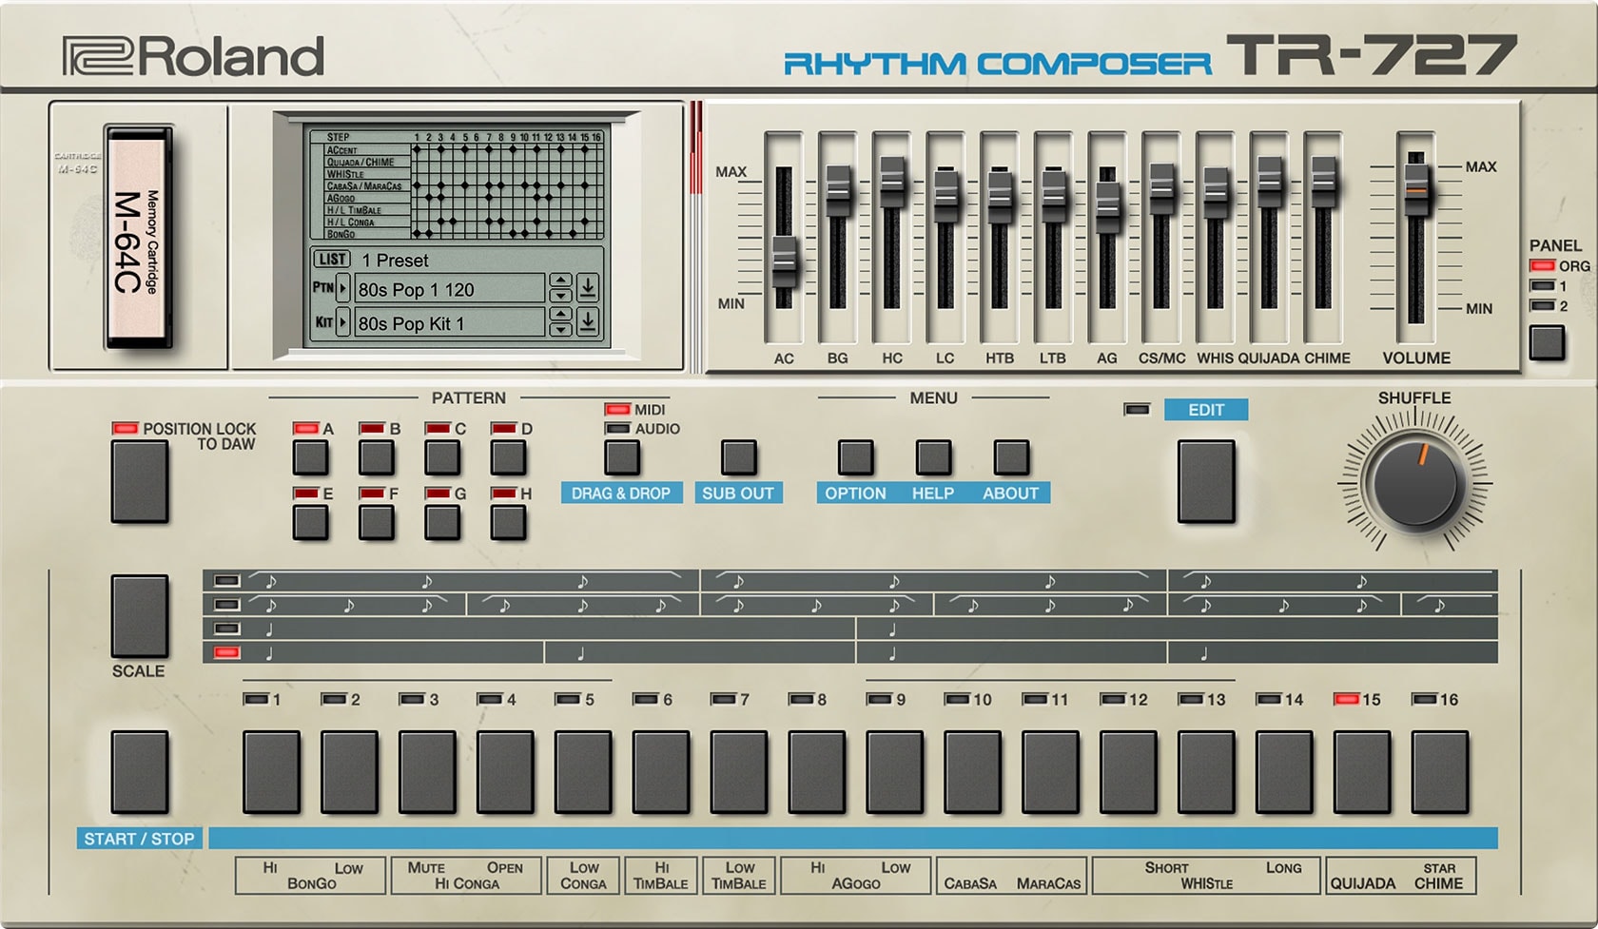Click the M-64C memory cartridge
1598x929 pixels.
coord(138,237)
